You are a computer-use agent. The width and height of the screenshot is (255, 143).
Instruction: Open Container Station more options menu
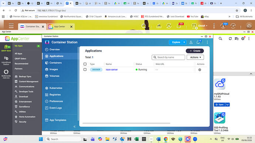click(x=207, y=42)
